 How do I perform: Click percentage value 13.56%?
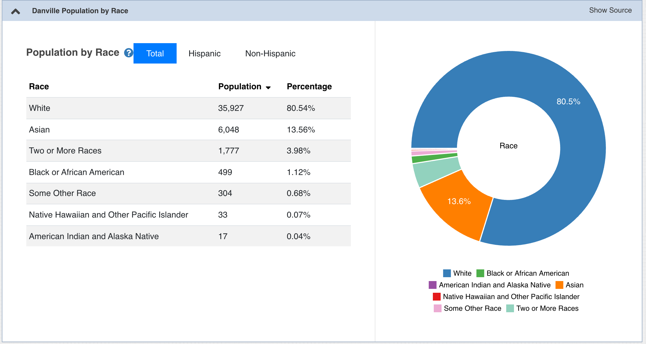click(x=301, y=130)
